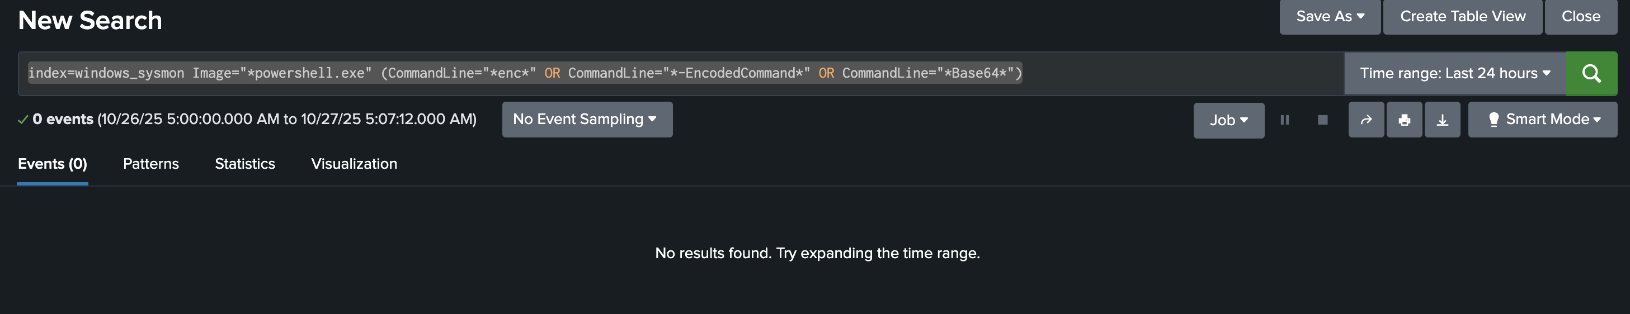Screen dimensions: 1630x314
Task: Open the Statistics tab
Action: coord(245,164)
